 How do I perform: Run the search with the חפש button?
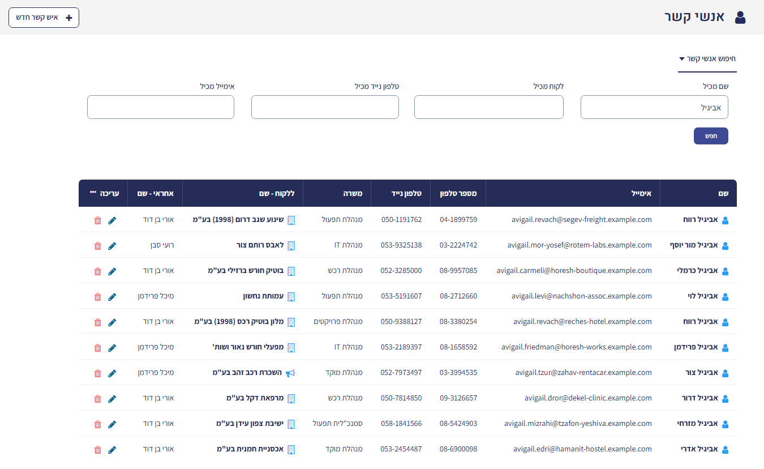pyautogui.click(x=711, y=136)
